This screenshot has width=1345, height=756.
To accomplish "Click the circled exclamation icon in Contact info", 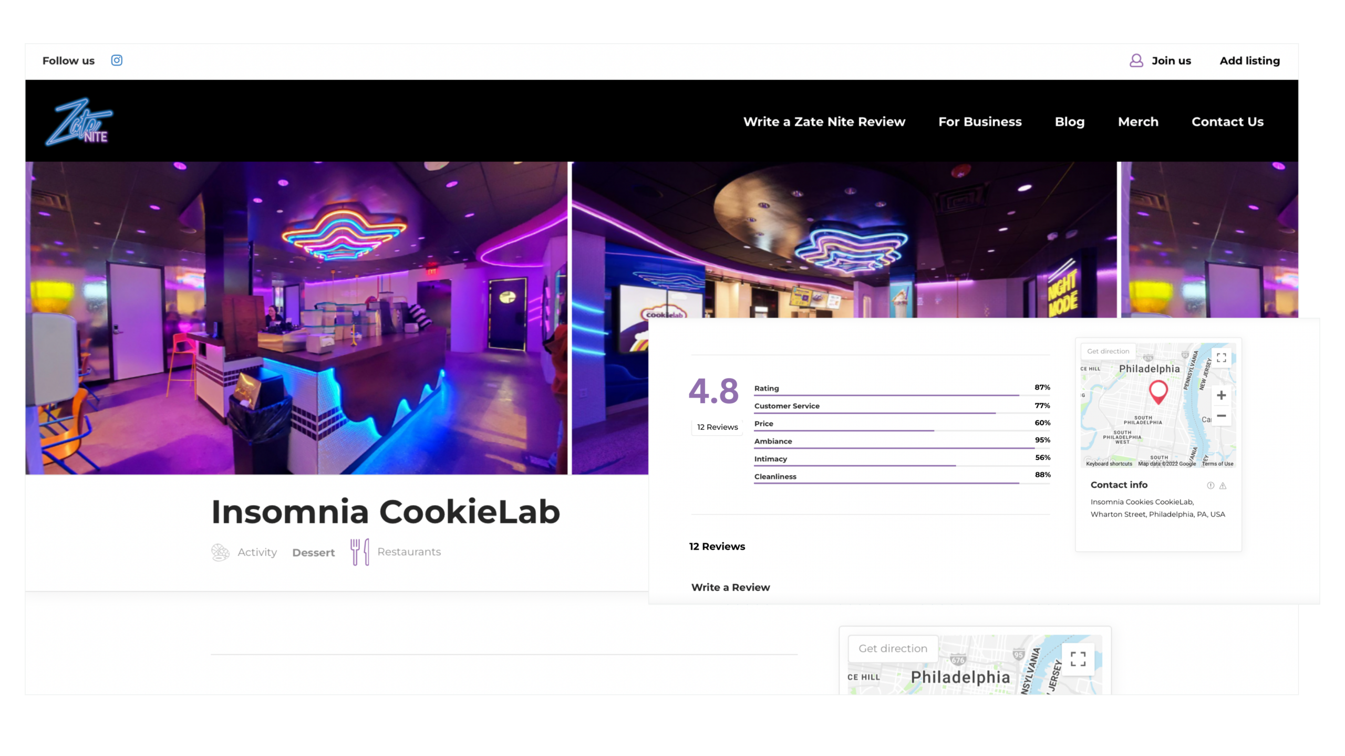I will 1210,486.
